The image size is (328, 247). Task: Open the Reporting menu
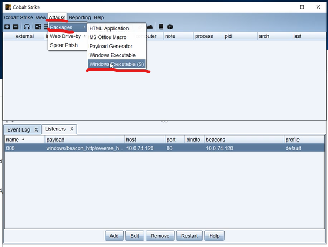[x=80, y=18]
